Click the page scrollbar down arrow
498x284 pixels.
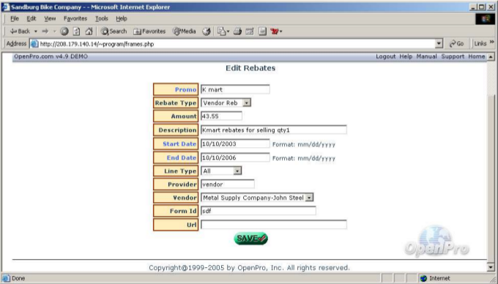(491, 267)
